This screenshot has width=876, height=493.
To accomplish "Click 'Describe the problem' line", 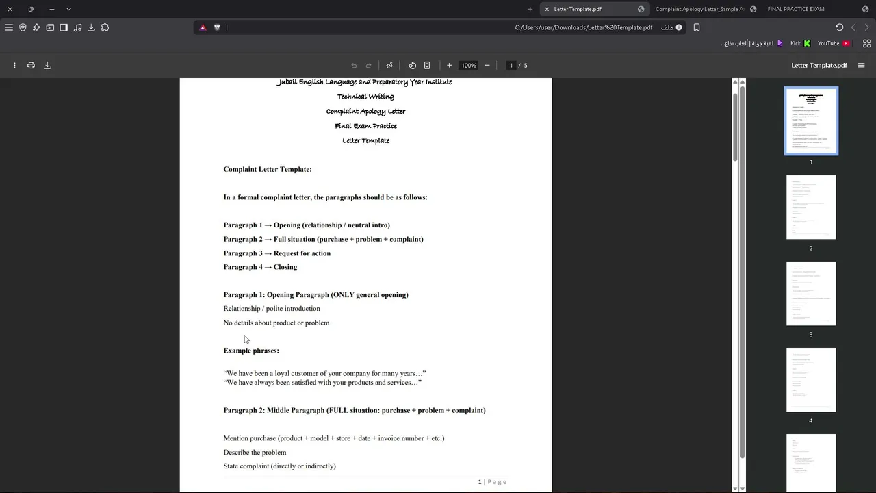I will [255, 453].
